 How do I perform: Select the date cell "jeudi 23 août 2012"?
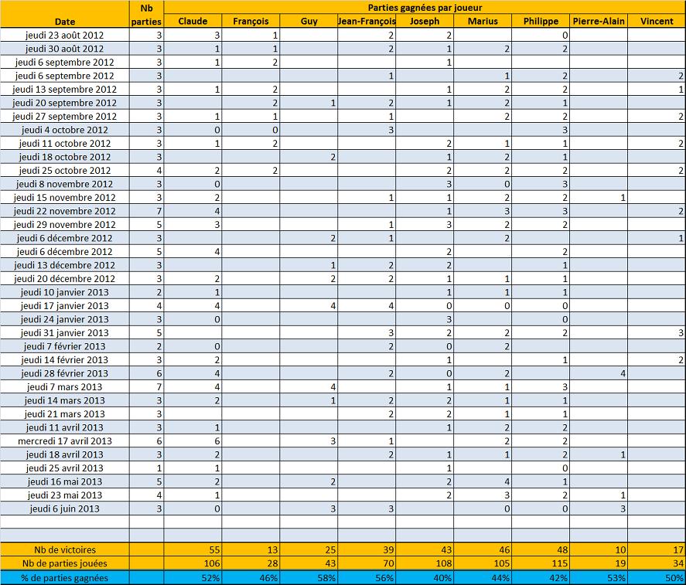pos(65,35)
